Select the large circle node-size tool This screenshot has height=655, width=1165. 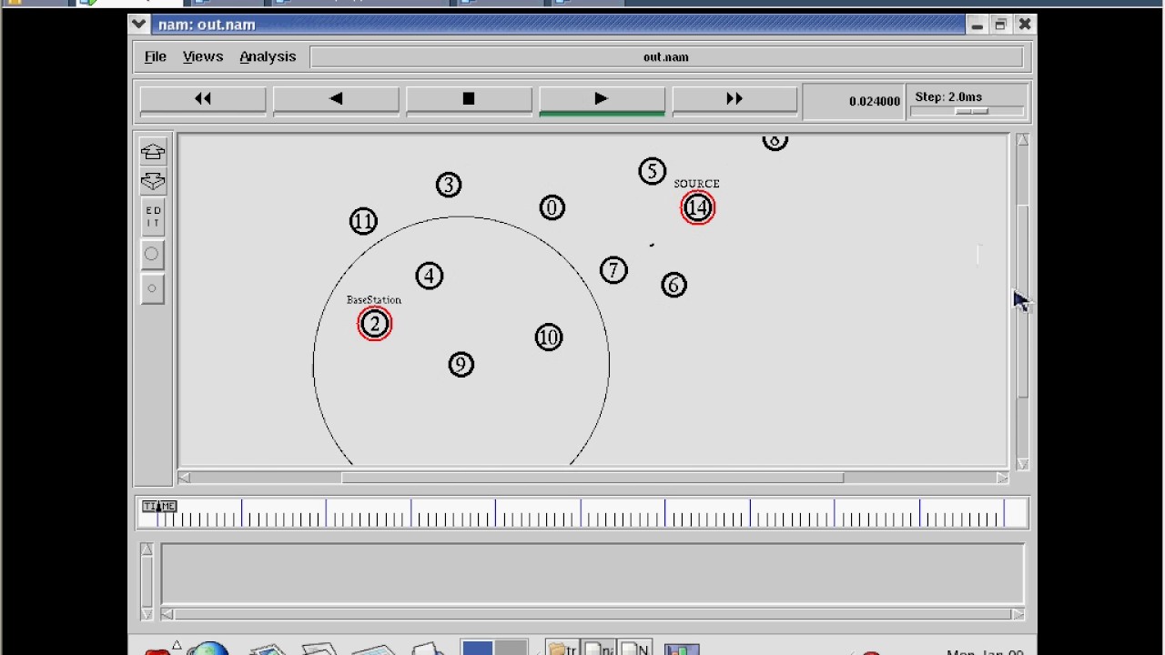pyautogui.click(x=152, y=254)
